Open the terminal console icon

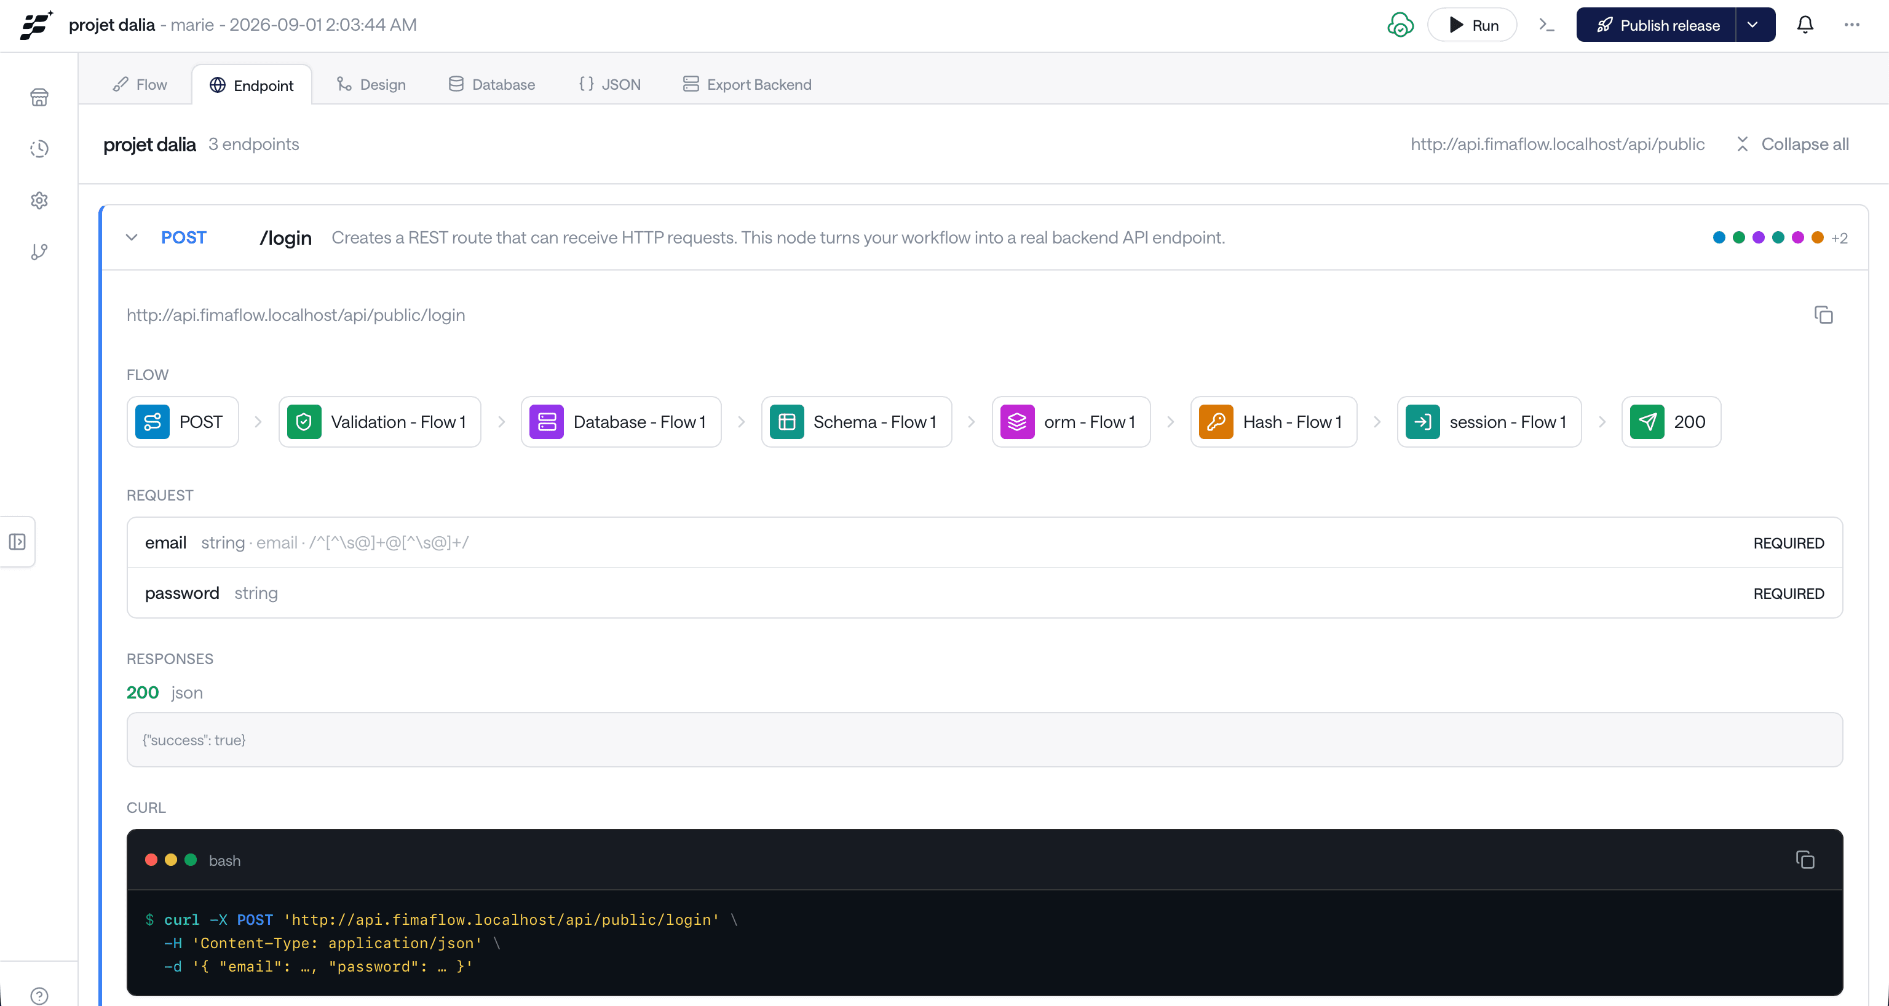coord(1546,25)
